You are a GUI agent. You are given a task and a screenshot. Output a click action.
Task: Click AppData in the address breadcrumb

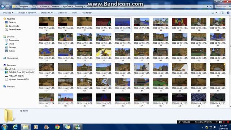pyautogui.click(x=67, y=6)
